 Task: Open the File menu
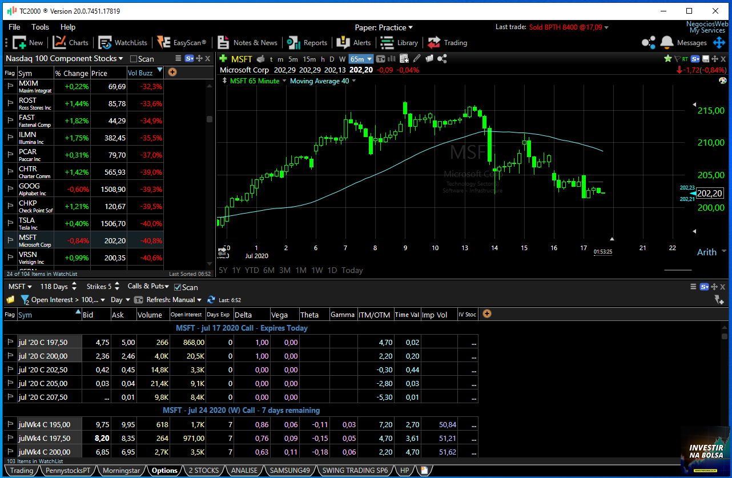(x=14, y=27)
